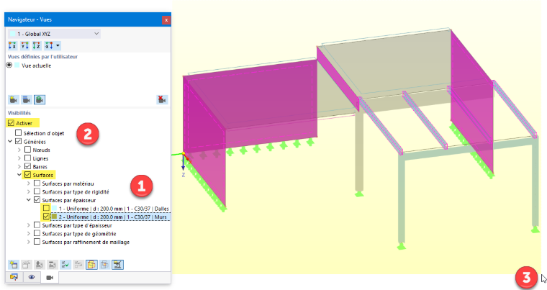Uncheck the Barres checkbox
The image size is (547, 290).
(x=27, y=166)
